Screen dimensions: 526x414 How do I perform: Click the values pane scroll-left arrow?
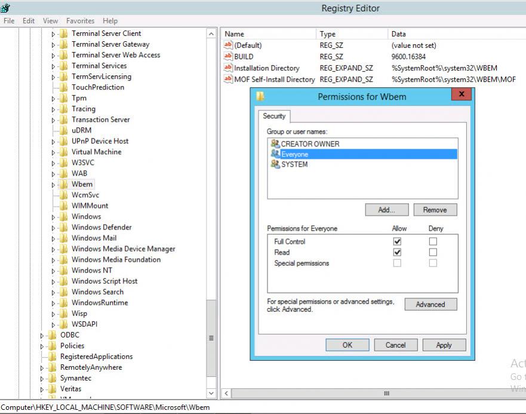226,393
